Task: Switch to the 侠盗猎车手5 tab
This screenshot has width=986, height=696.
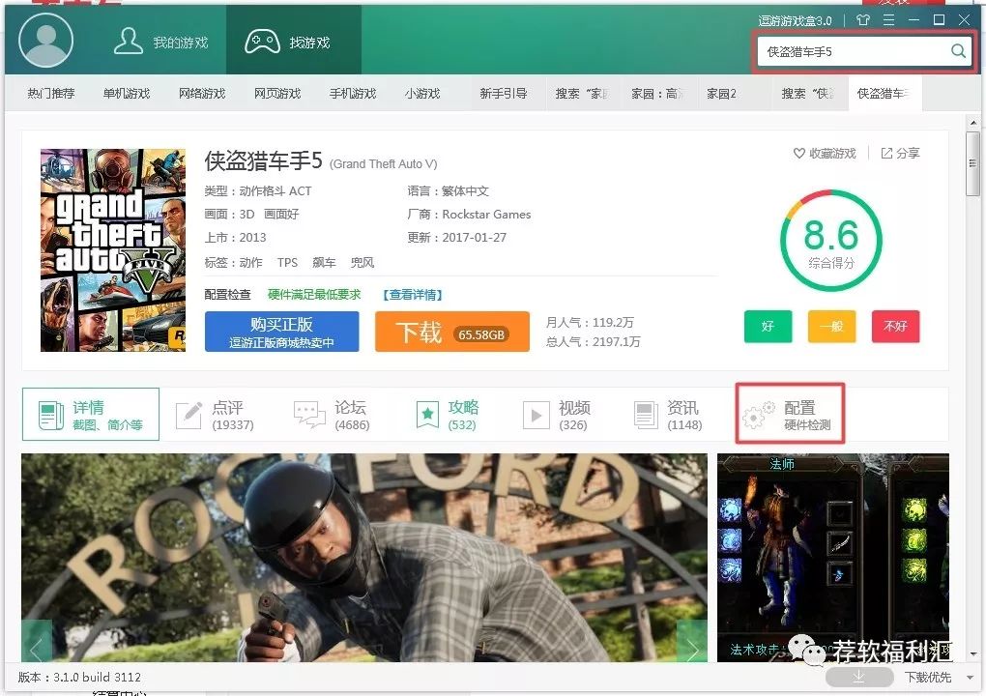Action: (x=885, y=93)
